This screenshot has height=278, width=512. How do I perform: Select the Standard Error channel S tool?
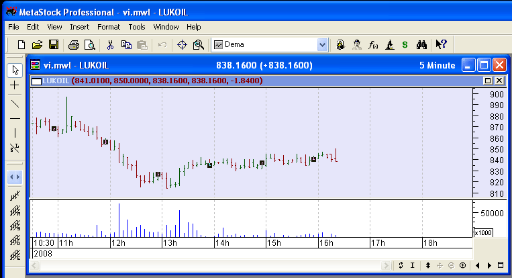(x=15, y=226)
